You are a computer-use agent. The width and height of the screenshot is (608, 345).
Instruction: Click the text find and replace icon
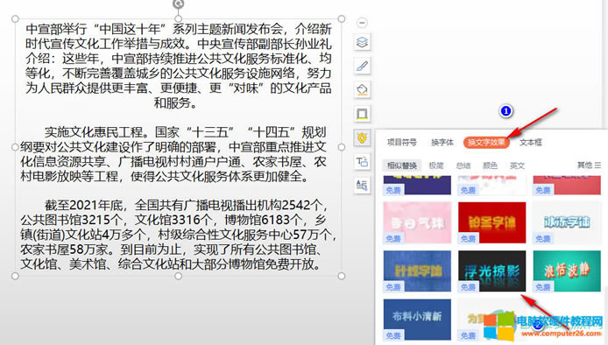click(362, 186)
